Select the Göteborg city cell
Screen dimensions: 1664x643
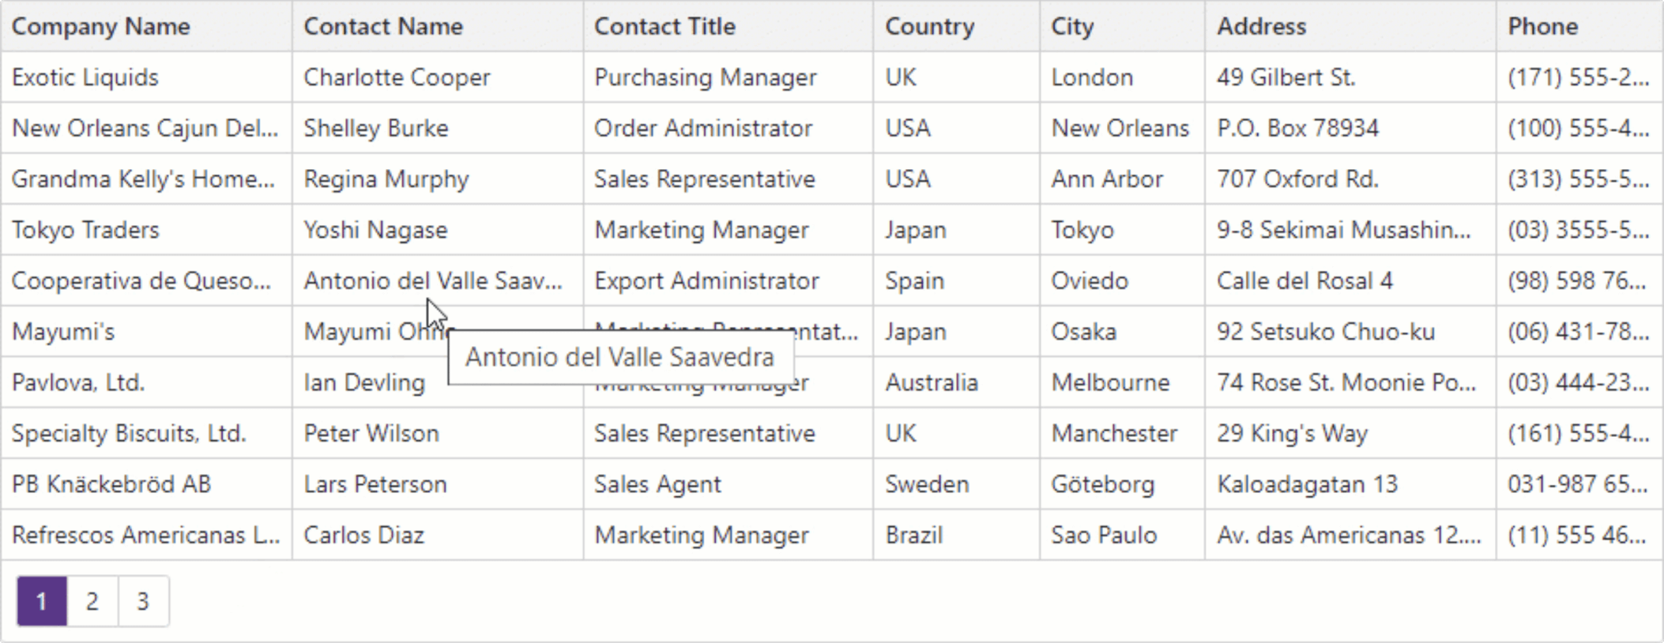click(1102, 484)
